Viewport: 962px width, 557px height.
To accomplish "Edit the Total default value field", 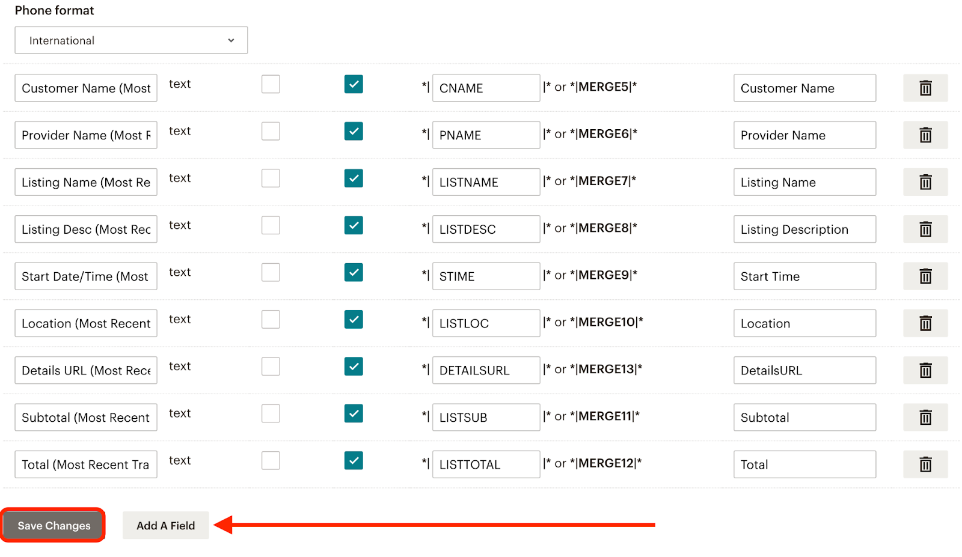I will 804,464.
